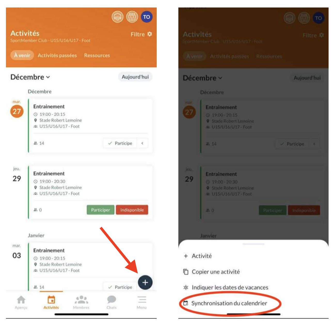Select Synchronisation du calendrier in the sheet
This screenshot has height=328, width=334.
click(225, 303)
